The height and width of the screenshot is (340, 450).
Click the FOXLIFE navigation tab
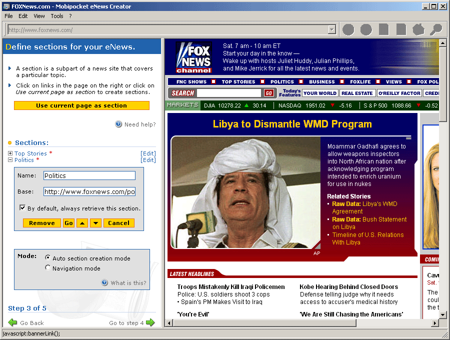coord(360,82)
